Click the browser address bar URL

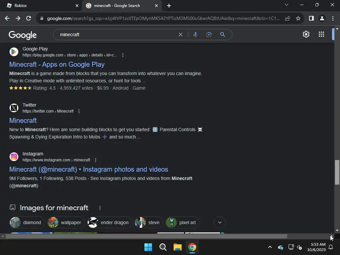(163, 19)
